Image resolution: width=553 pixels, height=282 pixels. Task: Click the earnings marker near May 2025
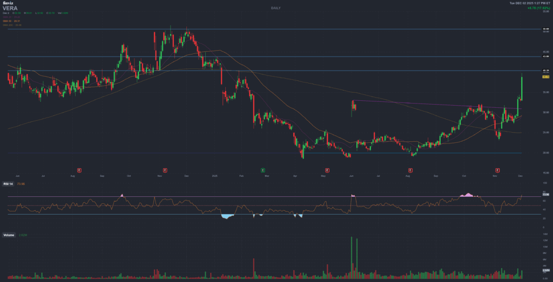coord(323,170)
